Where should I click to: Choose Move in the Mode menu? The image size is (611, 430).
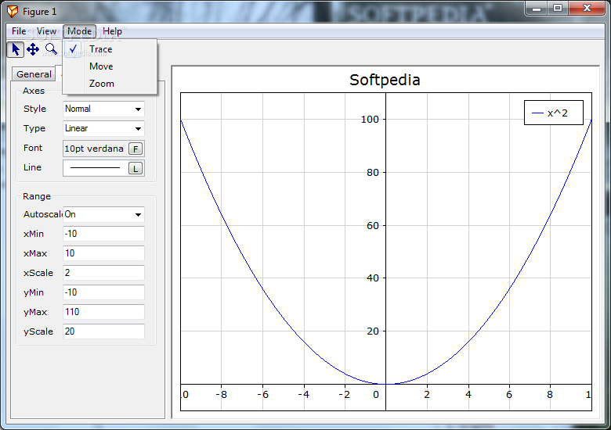tap(110, 66)
